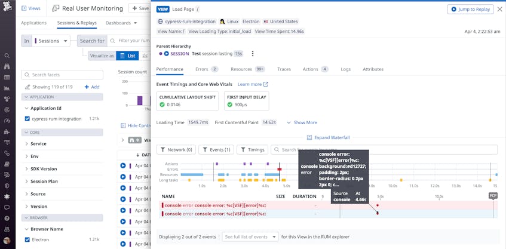Open the Applications tab
Image resolution: width=506 pixels, height=249 pixels.
pyautogui.click(x=34, y=23)
